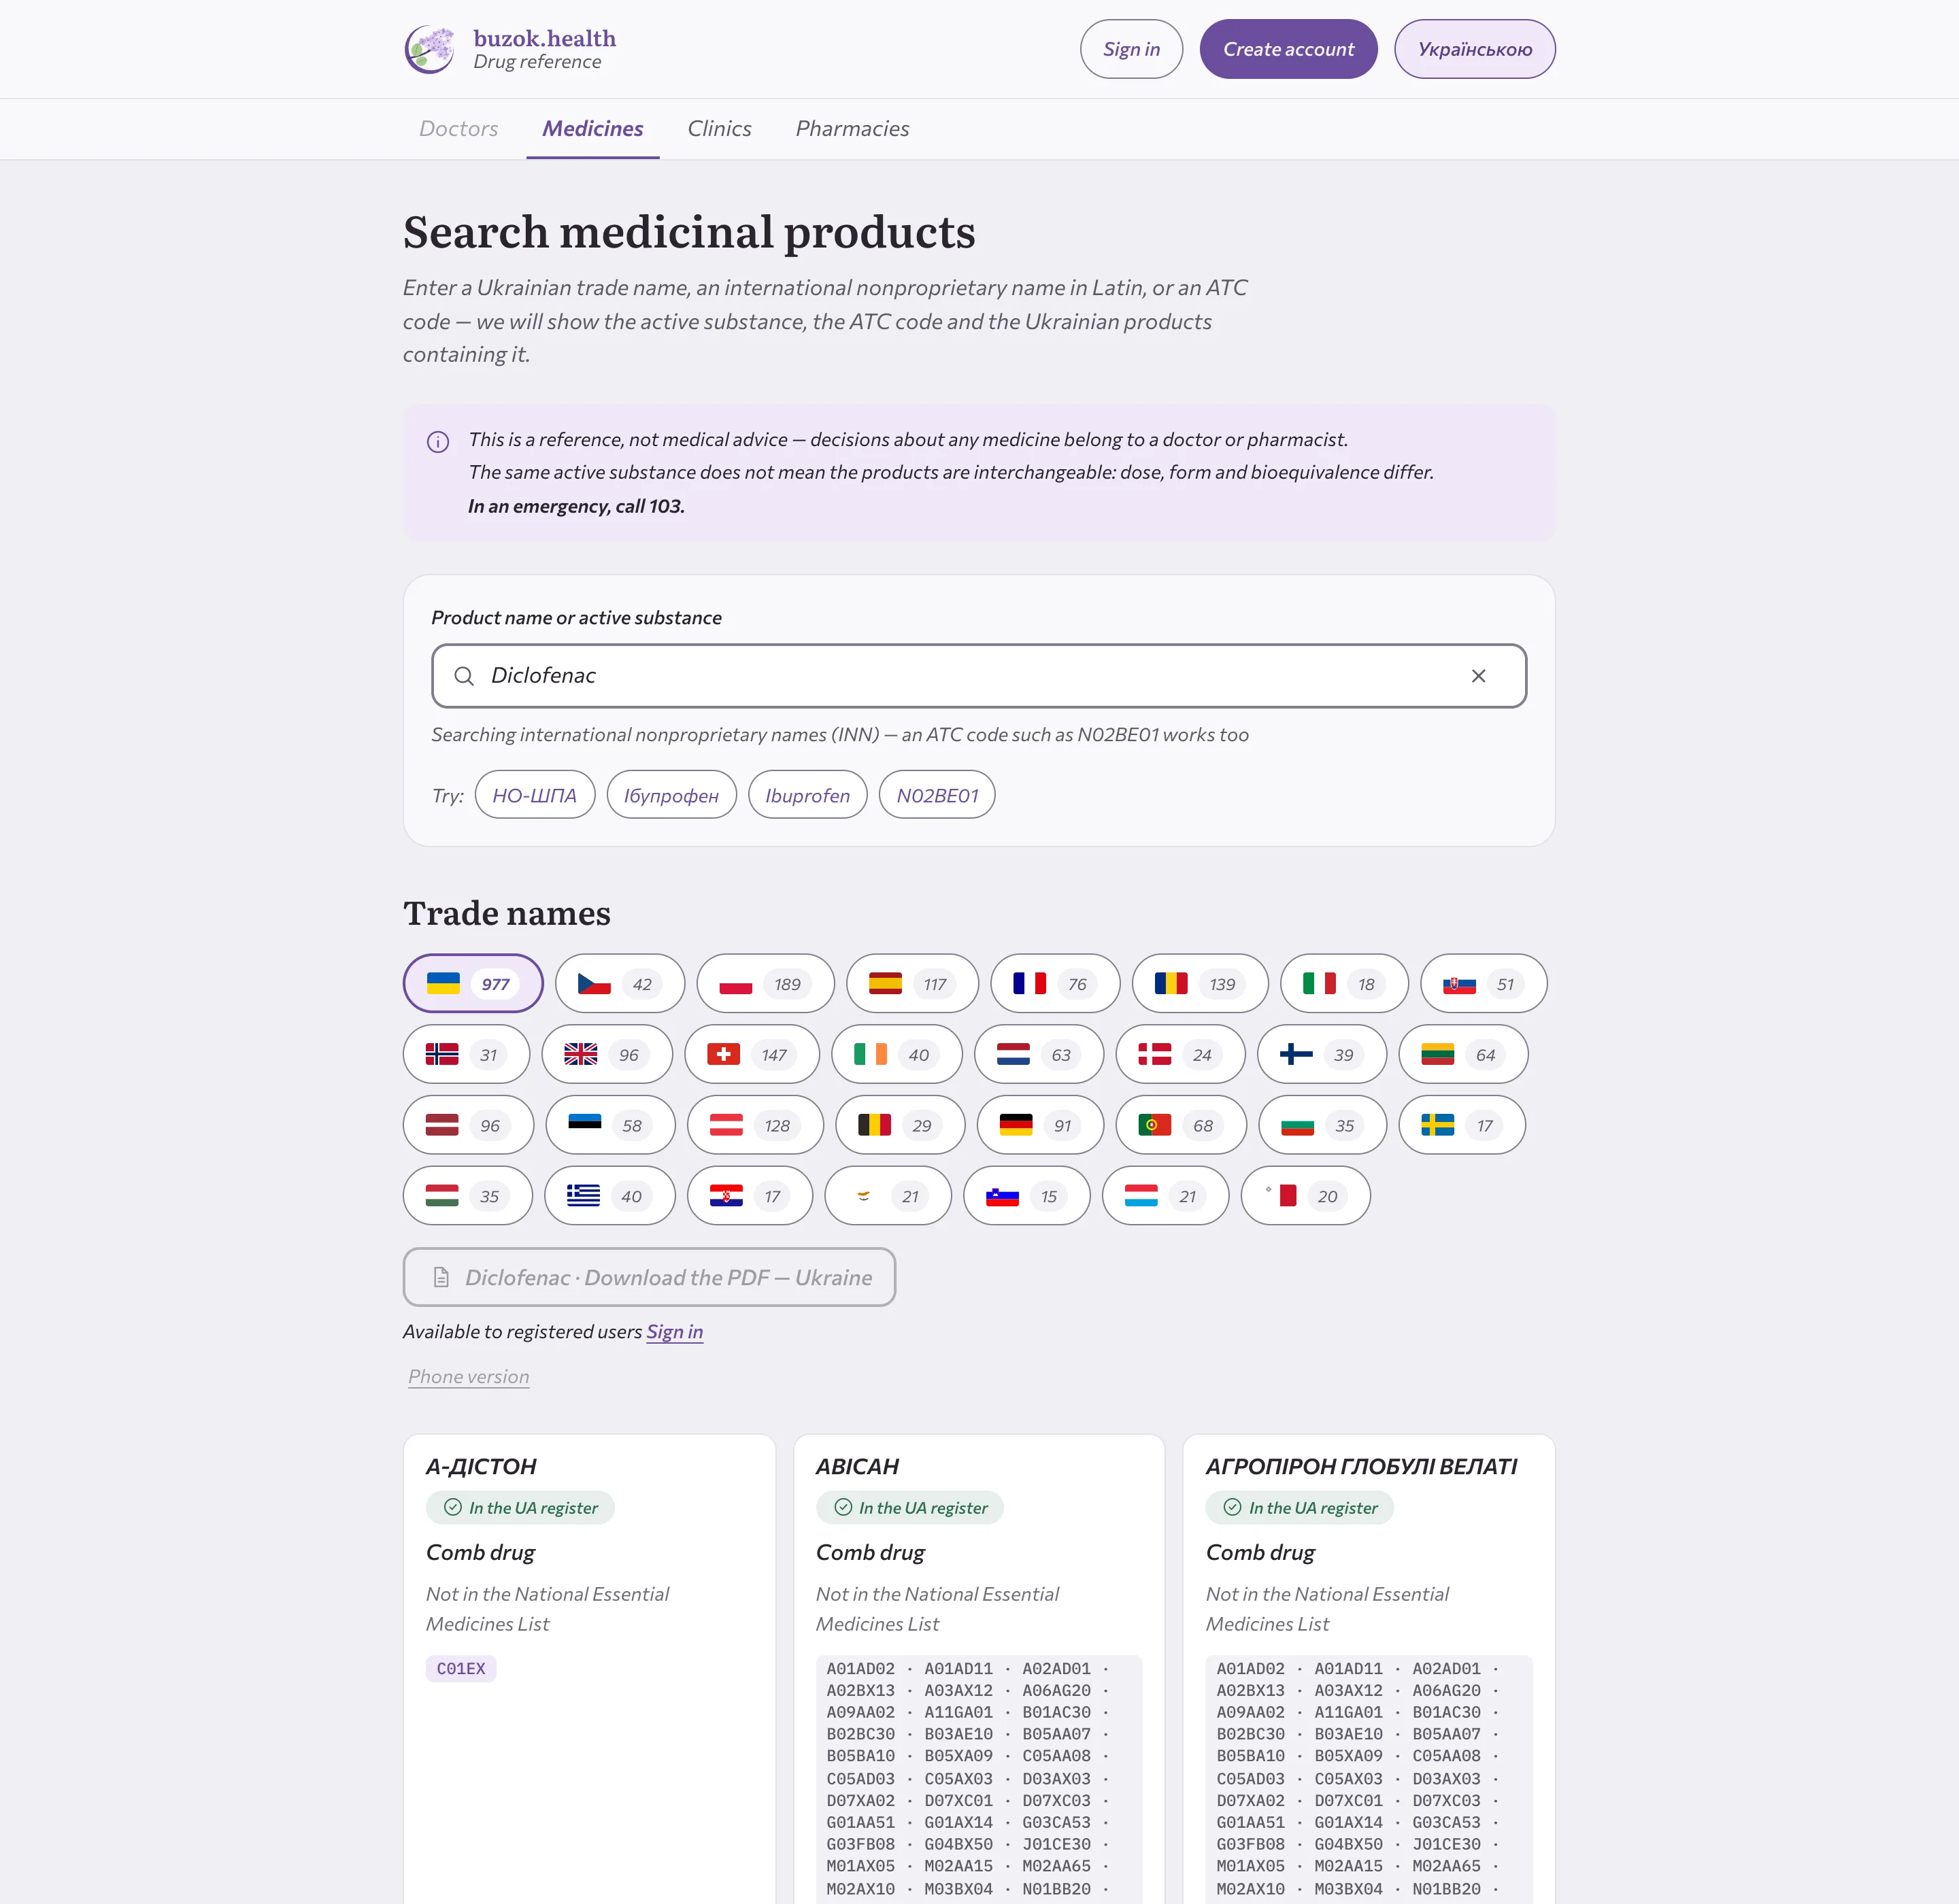Click the C01EX ATC code tag

click(x=461, y=1669)
